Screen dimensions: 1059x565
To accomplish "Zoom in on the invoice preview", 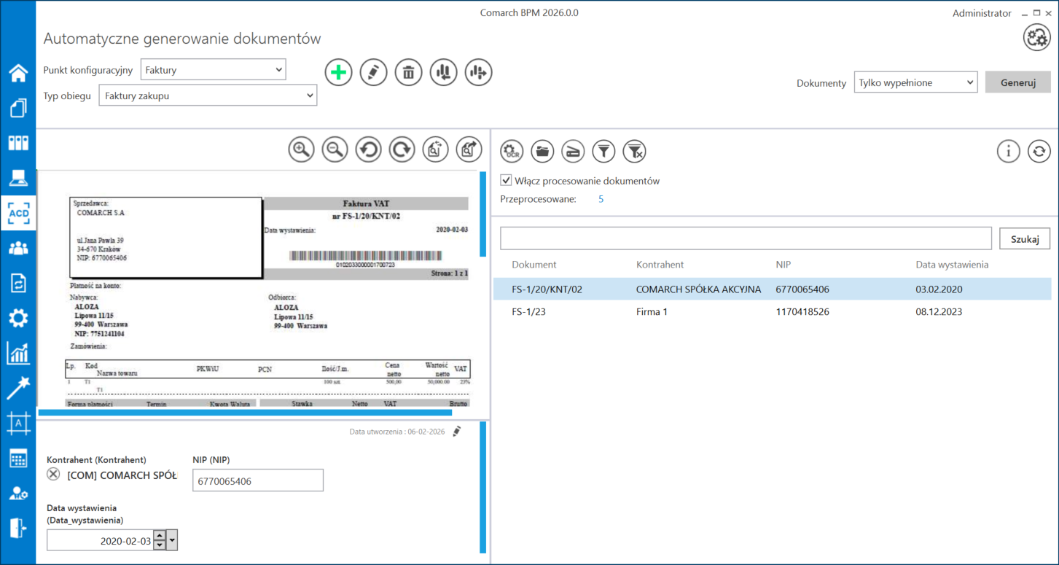I will click(301, 149).
